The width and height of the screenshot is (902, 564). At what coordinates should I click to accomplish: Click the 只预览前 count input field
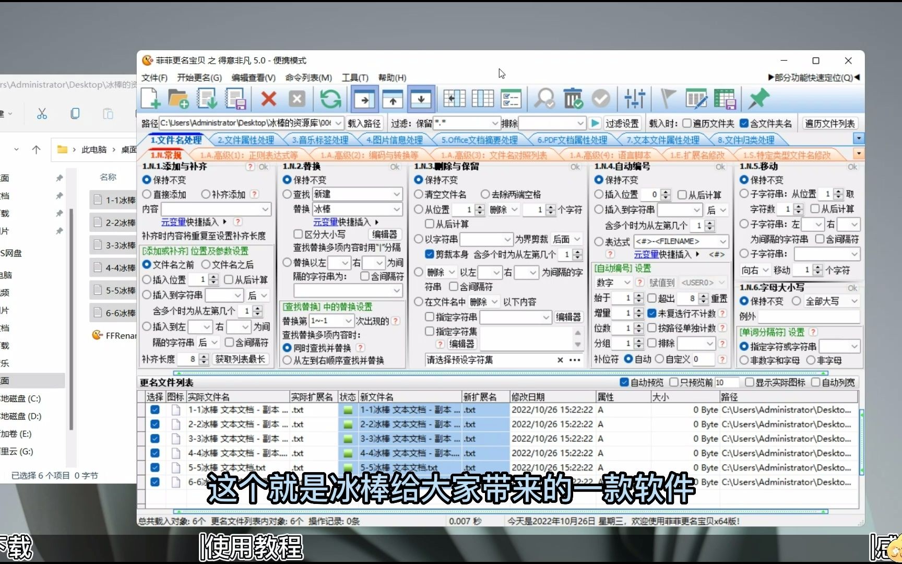pyautogui.click(x=726, y=382)
